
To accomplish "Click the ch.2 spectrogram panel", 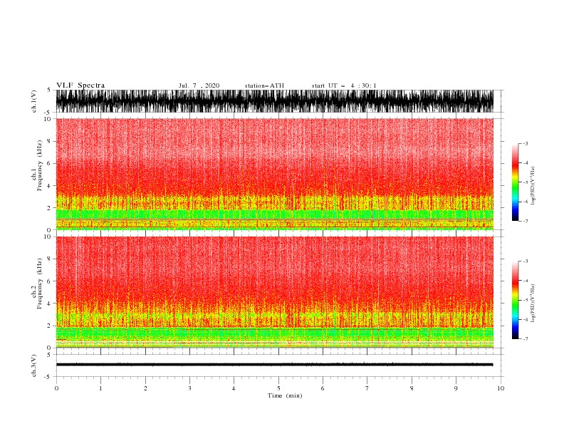I will (x=275, y=292).
